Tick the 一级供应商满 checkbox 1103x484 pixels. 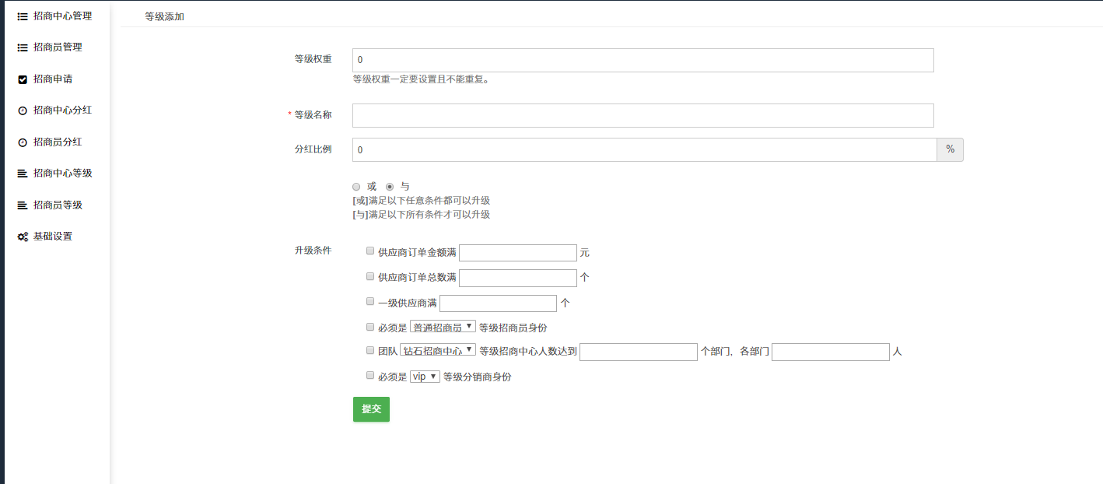pos(370,301)
